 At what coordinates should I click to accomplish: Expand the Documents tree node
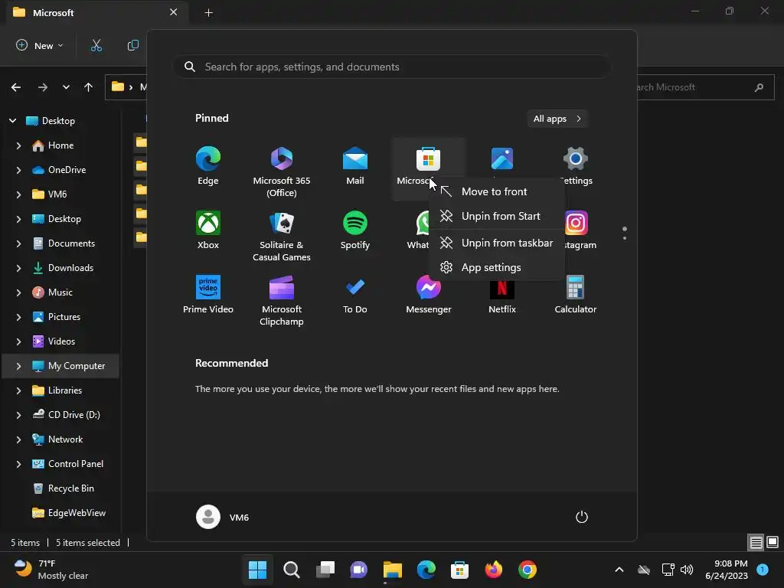[x=18, y=243]
